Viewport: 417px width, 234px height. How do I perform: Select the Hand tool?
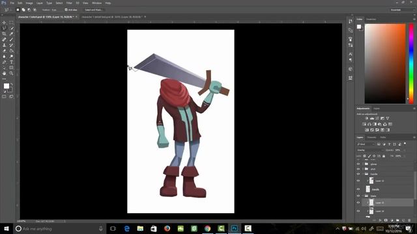click(x=4, y=73)
